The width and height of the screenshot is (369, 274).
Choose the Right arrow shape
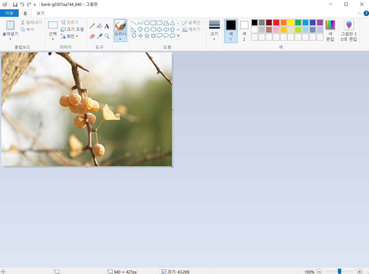point(160,29)
